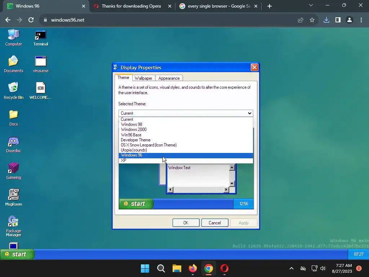369x277 pixels.
Task: Switch to Thanks for downloading Opera tab
Action: click(131, 6)
